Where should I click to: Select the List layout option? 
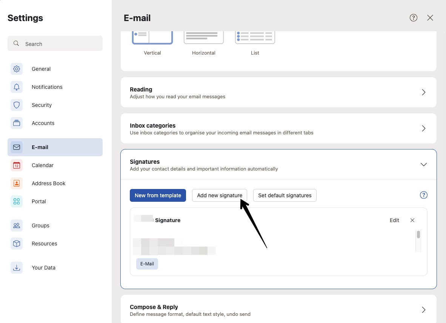coord(255,38)
